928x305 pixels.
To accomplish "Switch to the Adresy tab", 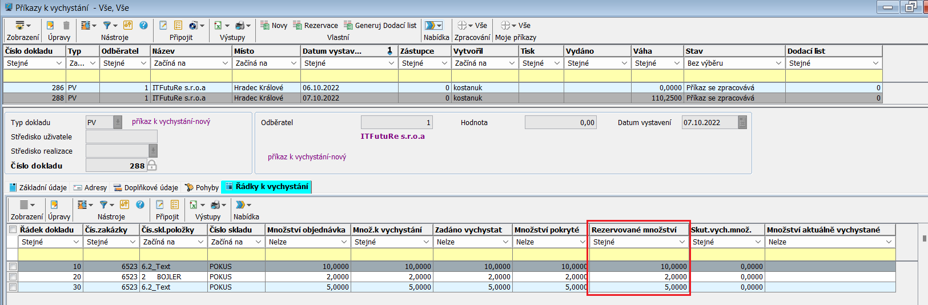I will pyautogui.click(x=90, y=187).
